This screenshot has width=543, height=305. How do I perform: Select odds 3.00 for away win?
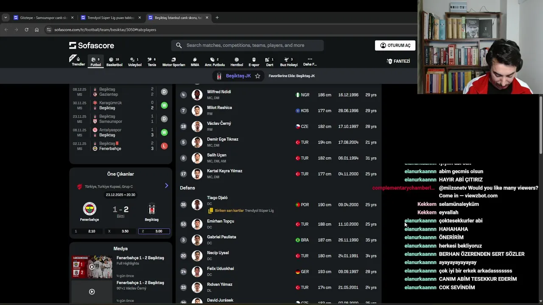click(x=154, y=231)
